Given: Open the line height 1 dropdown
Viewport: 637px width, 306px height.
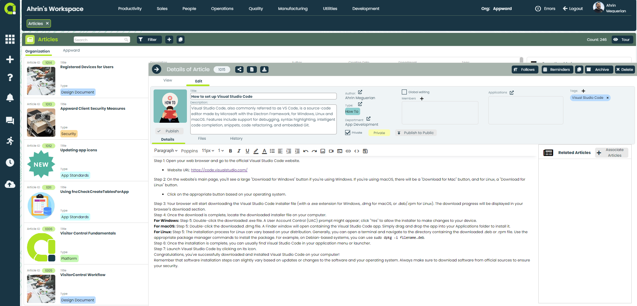Looking at the screenshot, I should tap(221, 151).
